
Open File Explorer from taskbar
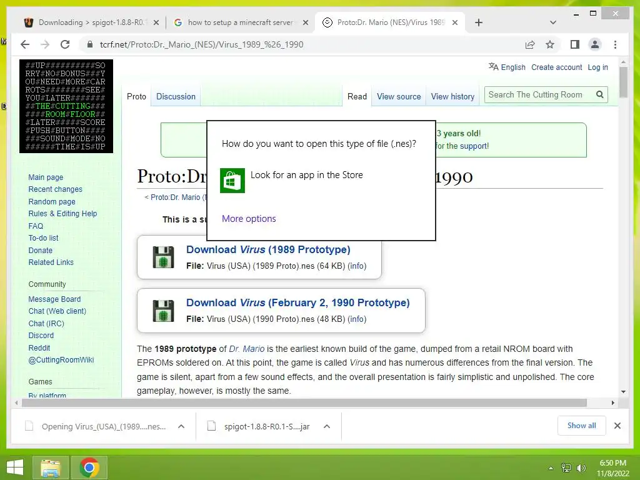51,467
